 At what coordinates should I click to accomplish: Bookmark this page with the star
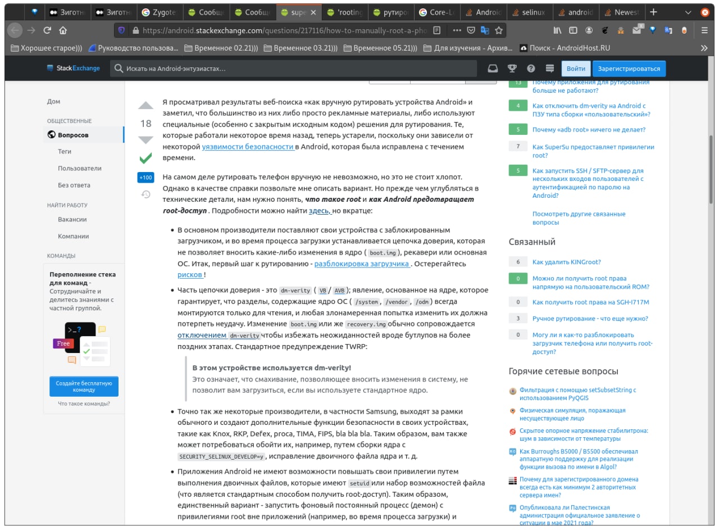pyautogui.click(x=499, y=30)
